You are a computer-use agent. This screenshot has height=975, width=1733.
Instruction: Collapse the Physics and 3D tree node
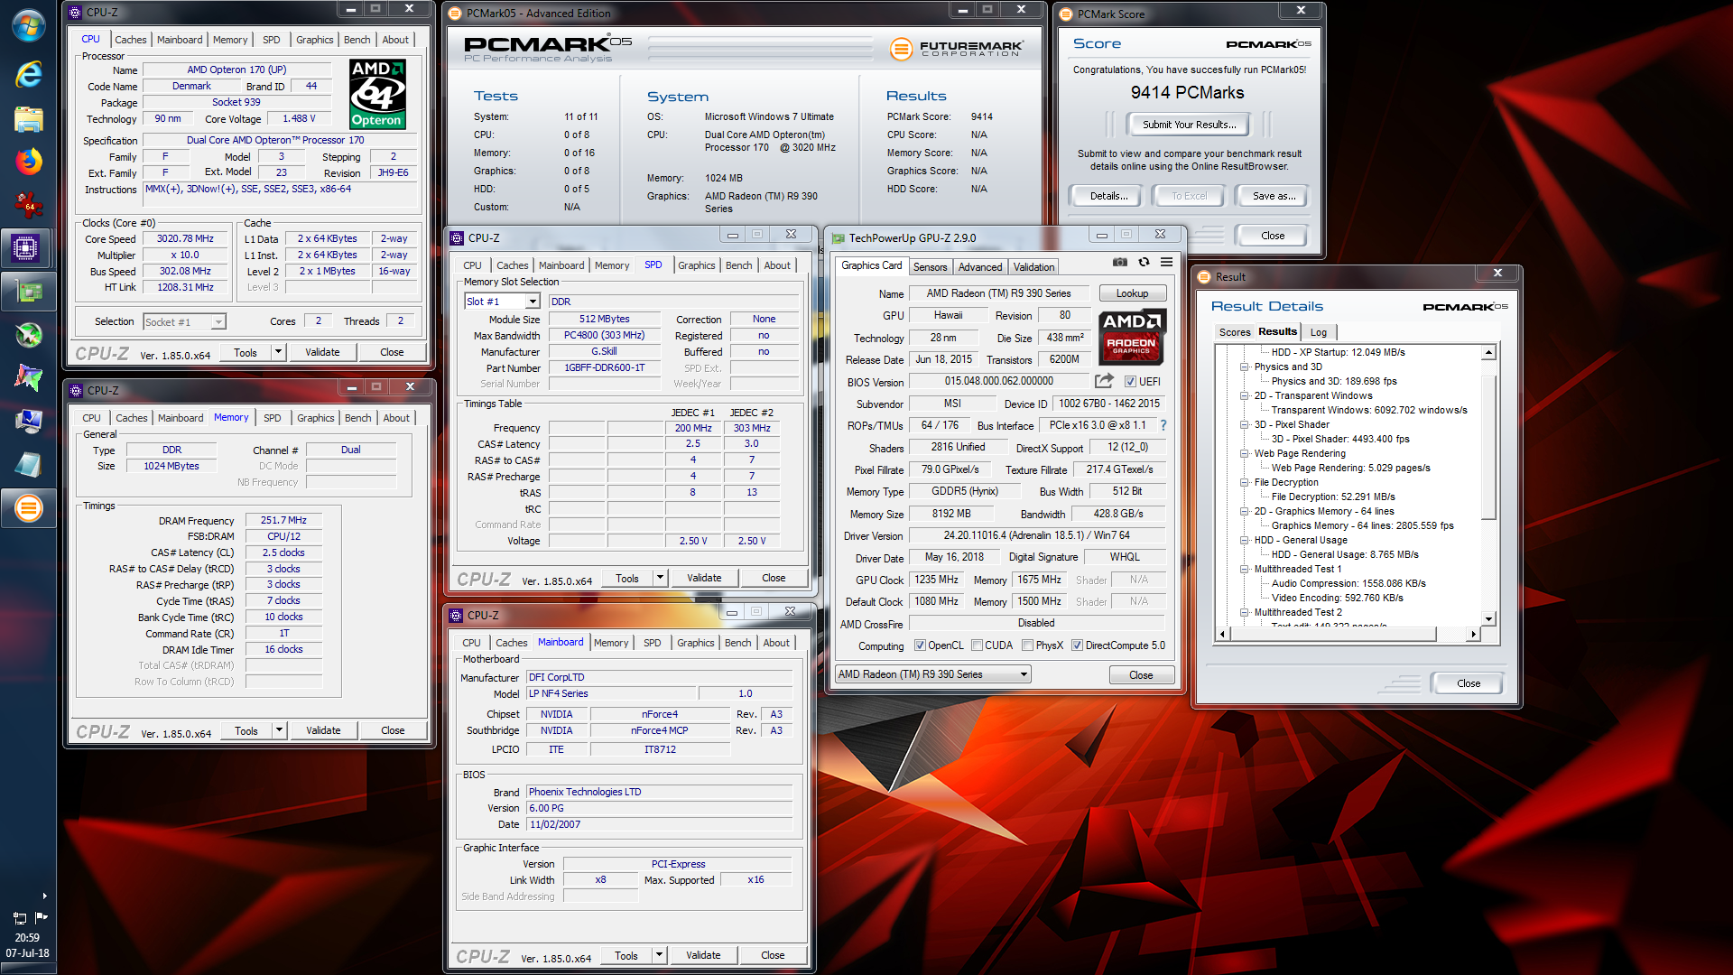coord(1244,367)
